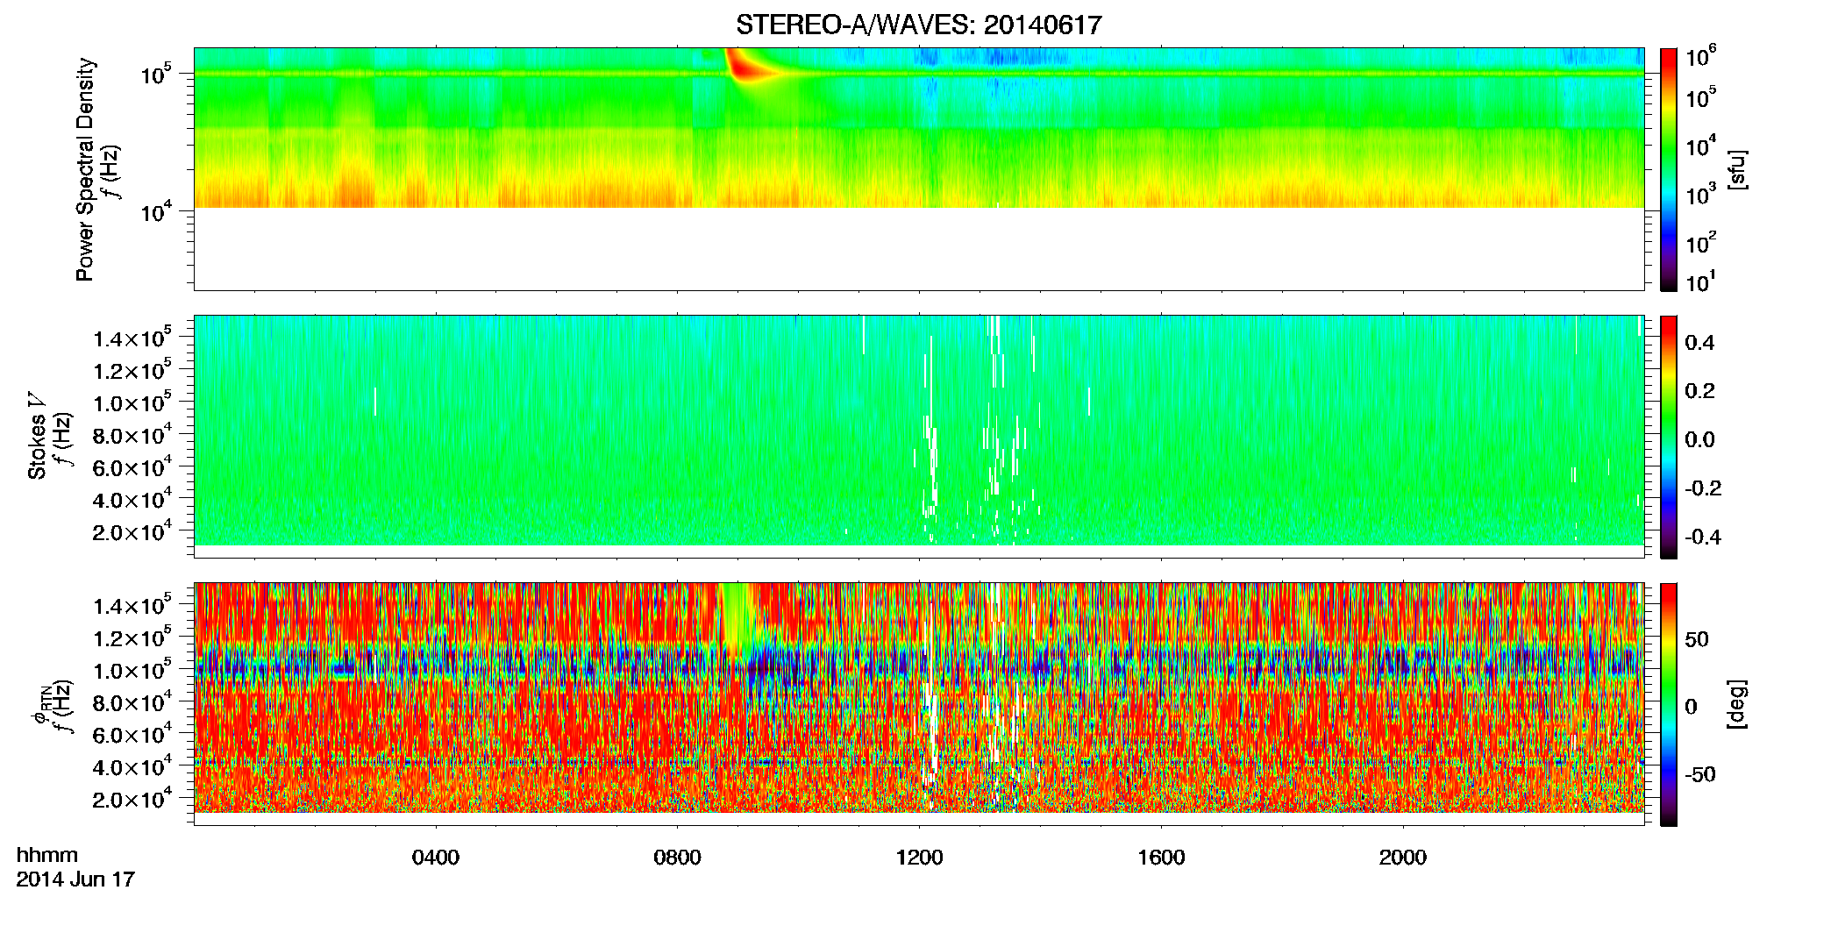Click the "-0.4" label on the Stokes color bar

click(x=1703, y=538)
